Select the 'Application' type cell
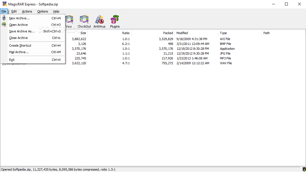The width and height of the screenshot is (306, 172). (227, 49)
